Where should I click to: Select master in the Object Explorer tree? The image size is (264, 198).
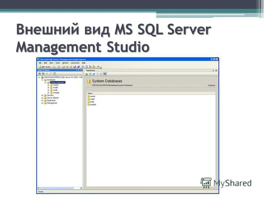(56, 85)
